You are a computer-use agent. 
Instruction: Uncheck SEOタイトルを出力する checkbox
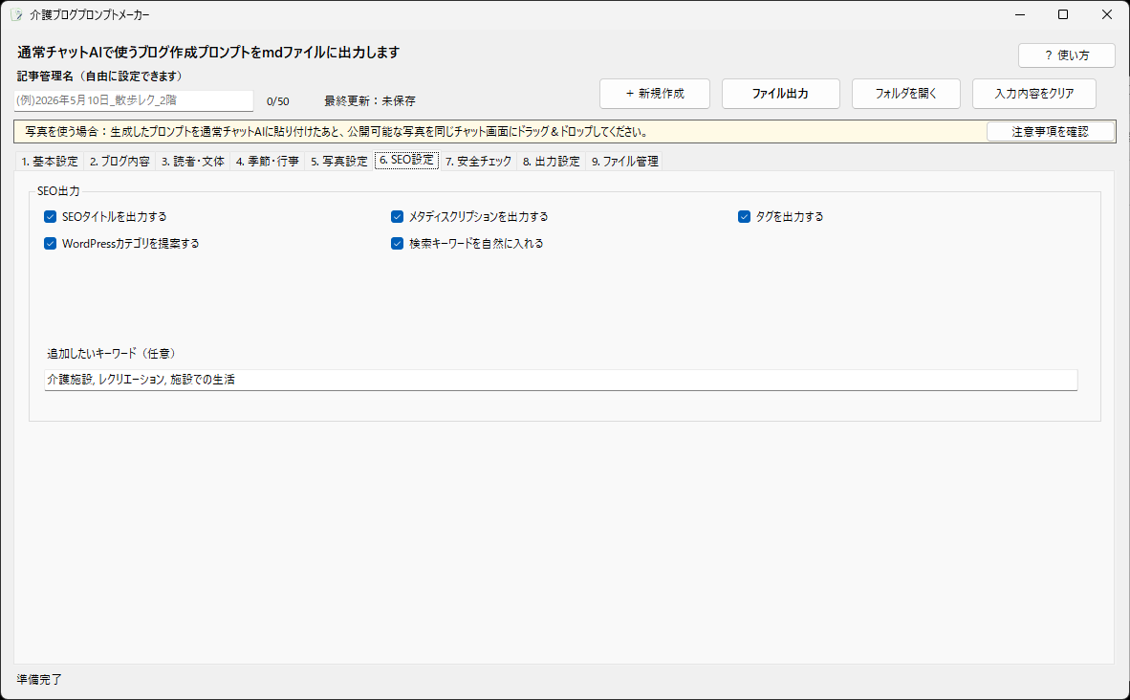coord(51,217)
